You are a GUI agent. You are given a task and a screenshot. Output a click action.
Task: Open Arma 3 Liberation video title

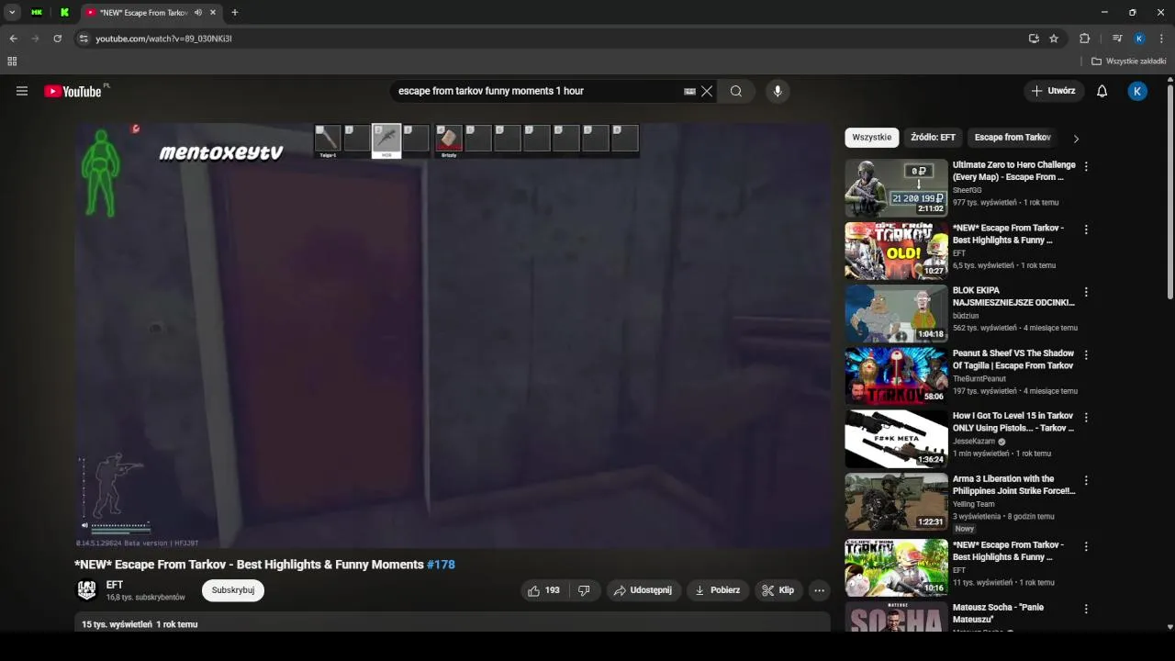pos(1013,485)
